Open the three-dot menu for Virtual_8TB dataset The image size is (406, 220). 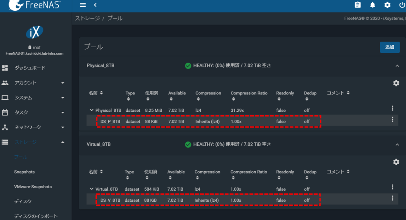[393, 187]
